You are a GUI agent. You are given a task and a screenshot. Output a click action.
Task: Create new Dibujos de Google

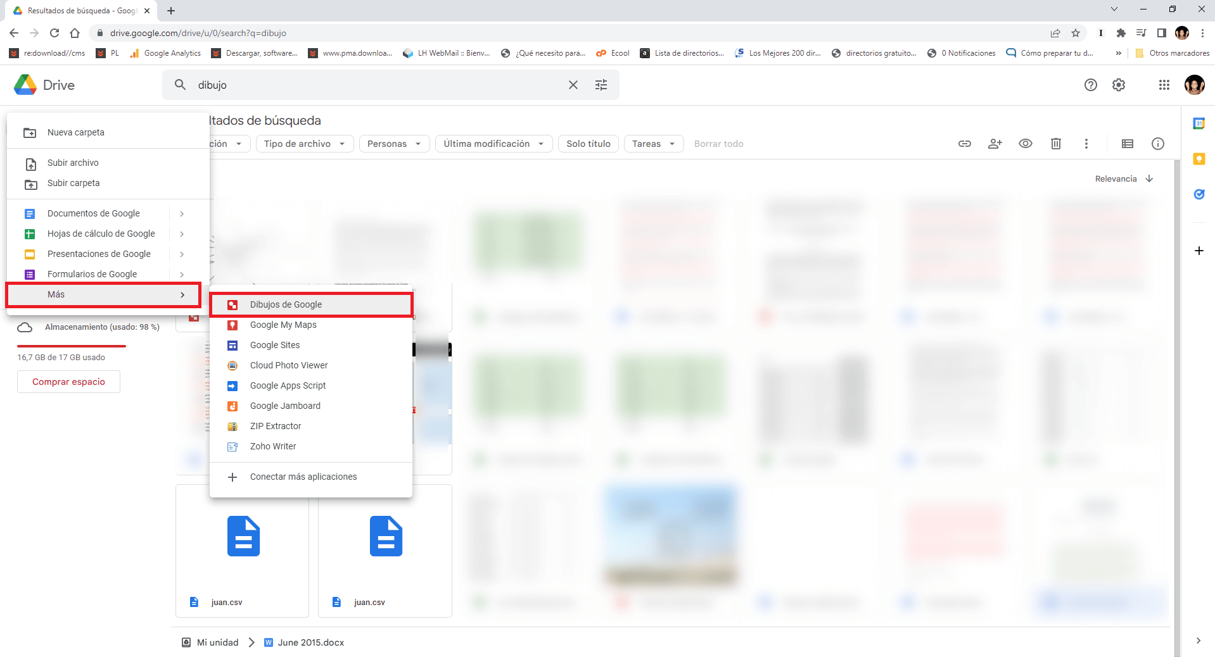(311, 304)
